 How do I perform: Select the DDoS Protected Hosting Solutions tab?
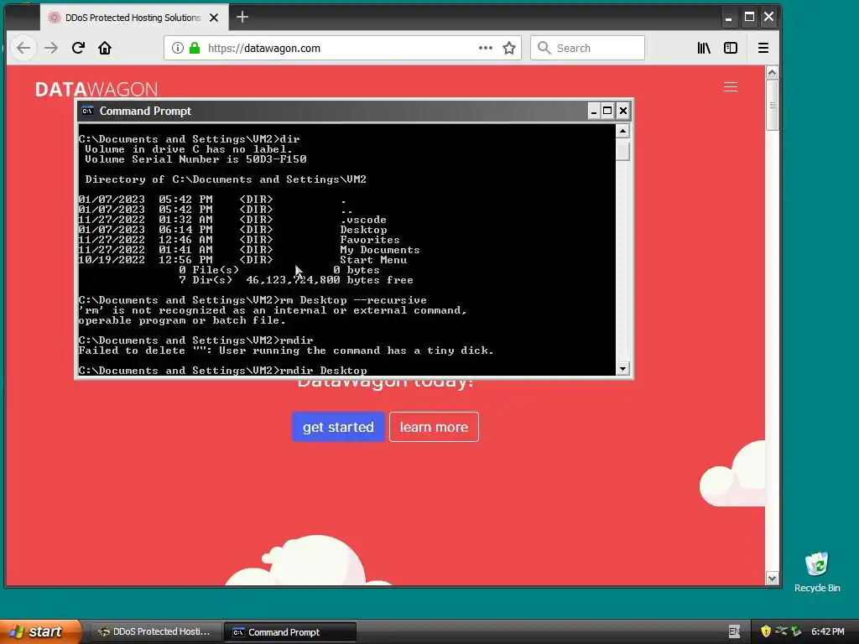(134, 18)
